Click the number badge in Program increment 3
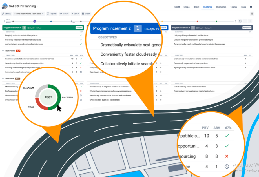 (193, 28)
